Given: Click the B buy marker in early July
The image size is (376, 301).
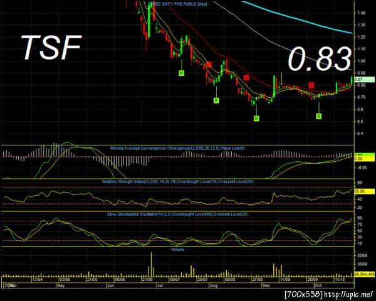Looking at the screenshot, I should coord(182,73).
